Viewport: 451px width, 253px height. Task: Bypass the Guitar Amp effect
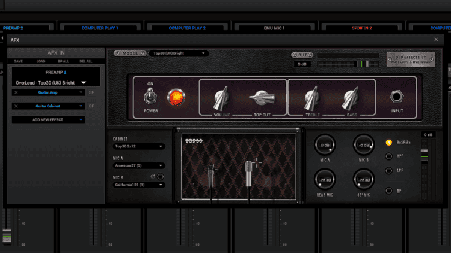coord(92,92)
